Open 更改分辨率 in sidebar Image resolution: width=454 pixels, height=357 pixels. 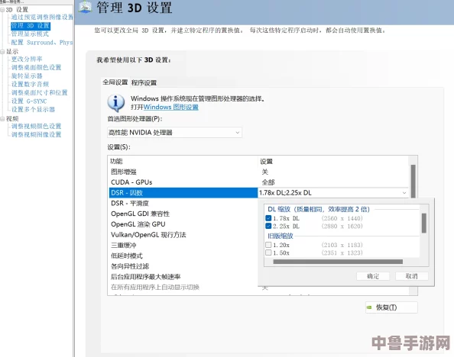tap(27, 59)
